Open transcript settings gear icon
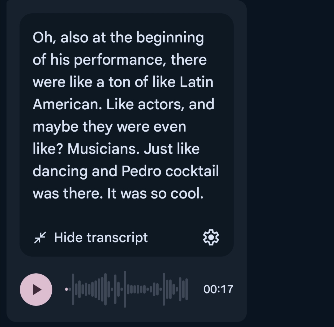This screenshot has height=327, width=334. coord(211,238)
